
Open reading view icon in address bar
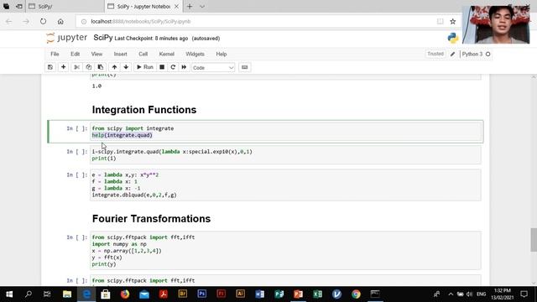440,21
